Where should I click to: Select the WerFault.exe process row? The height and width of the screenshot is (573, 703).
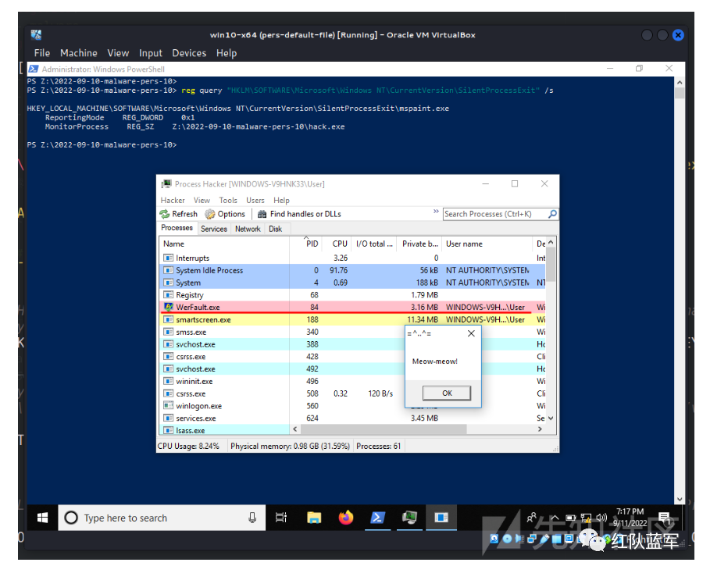(x=352, y=308)
